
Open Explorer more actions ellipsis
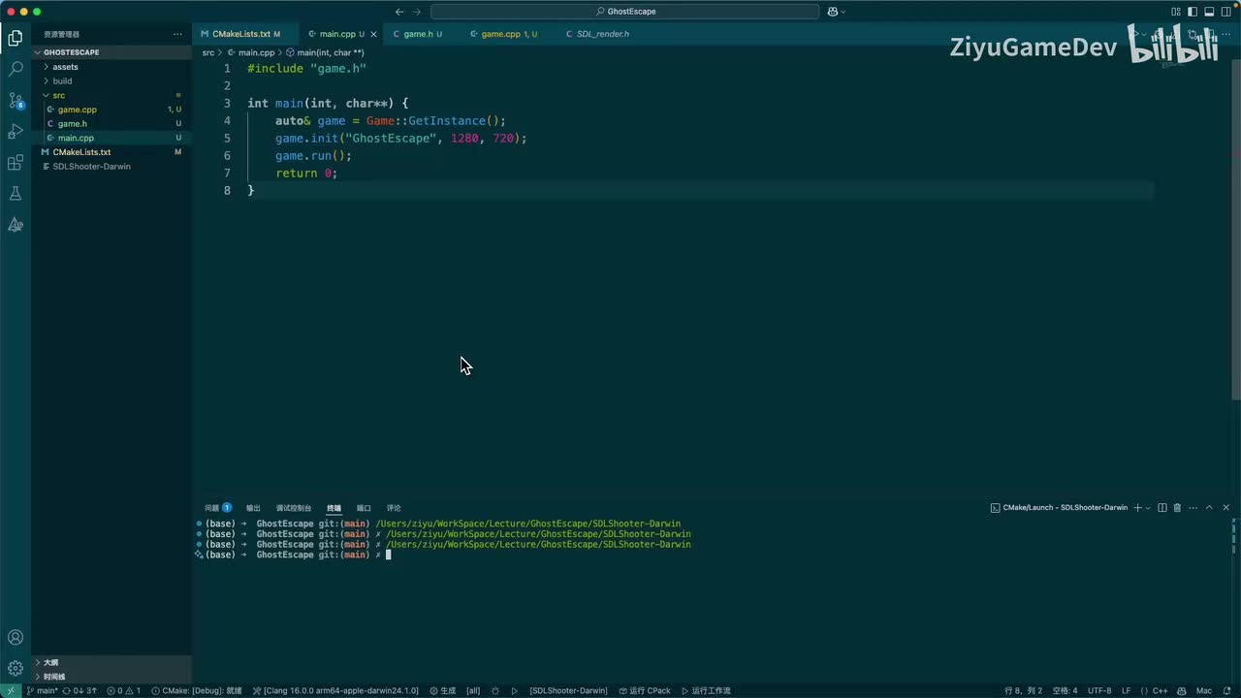click(x=177, y=34)
